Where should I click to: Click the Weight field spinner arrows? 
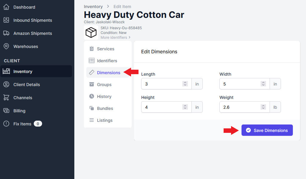(x=263, y=107)
